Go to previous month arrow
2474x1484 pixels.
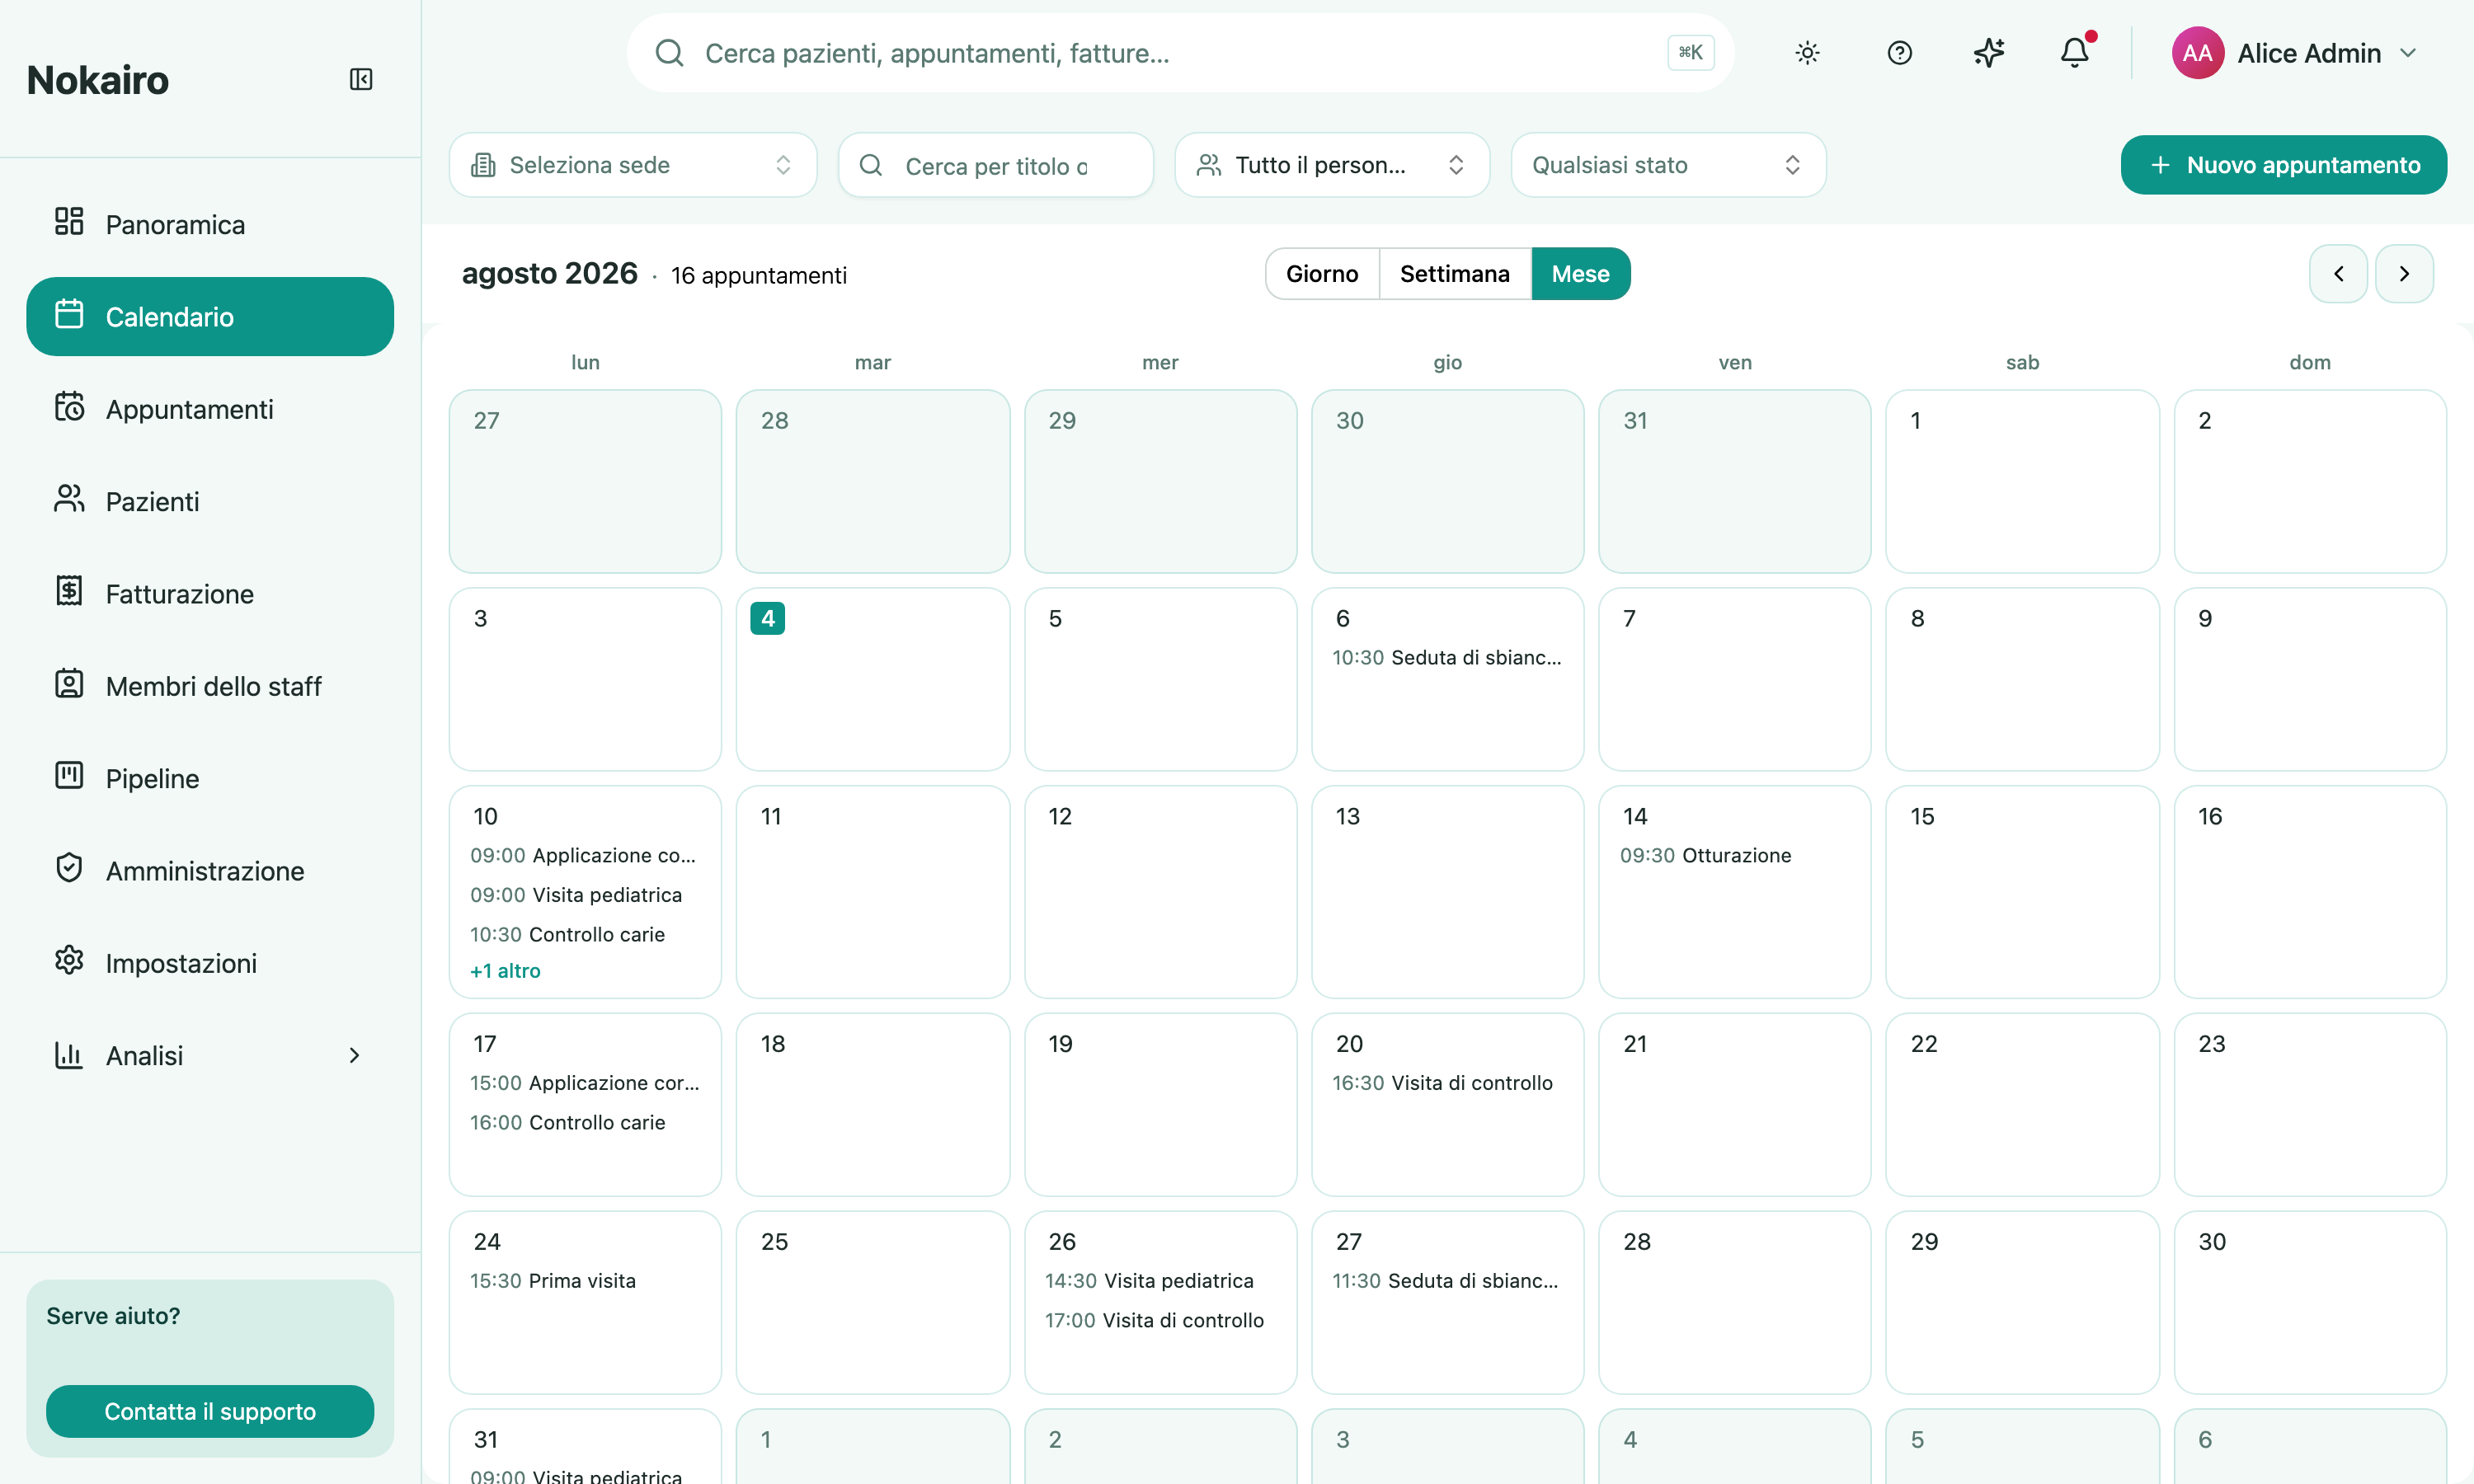click(2338, 274)
